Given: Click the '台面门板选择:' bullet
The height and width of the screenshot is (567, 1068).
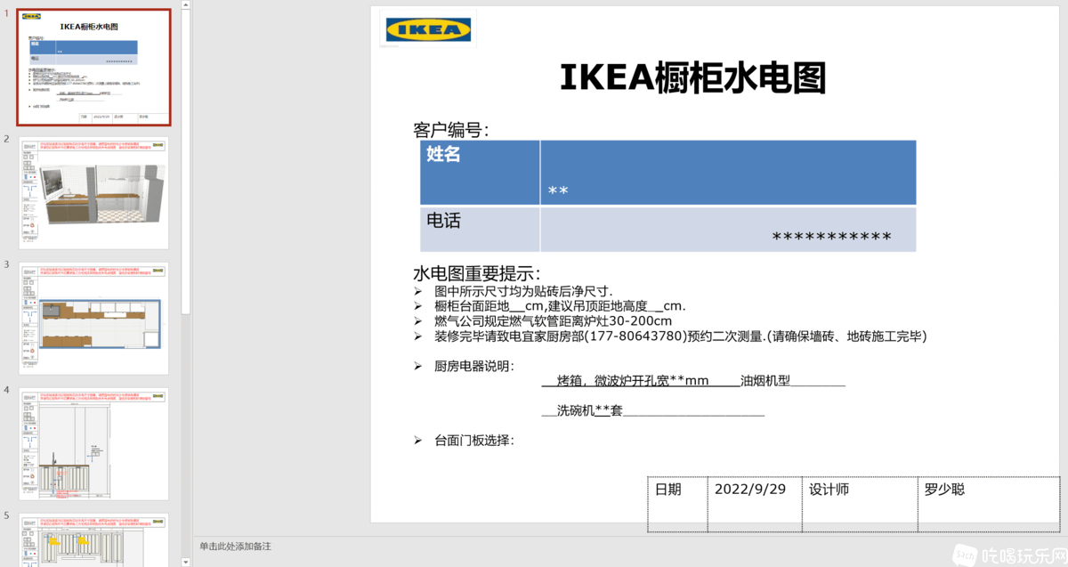Looking at the screenshot, I should [x=474, y=440].
